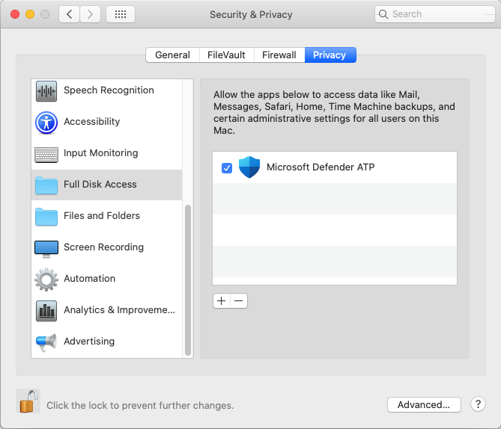The width and height of the screenshot is (501, 429).
Task: Select Analytics & Improvements label
Action: [120, 310]
